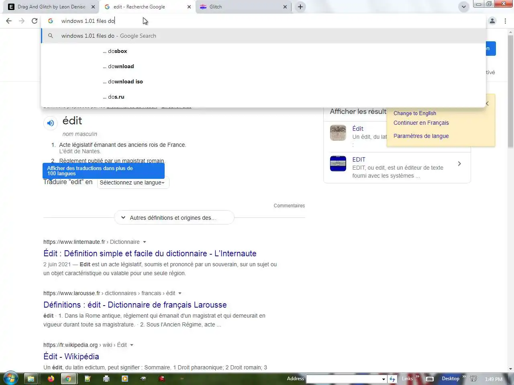Open a new browser tab with the plus button
This screenshot has width=514, height=385.
click(x=300, y=7)
